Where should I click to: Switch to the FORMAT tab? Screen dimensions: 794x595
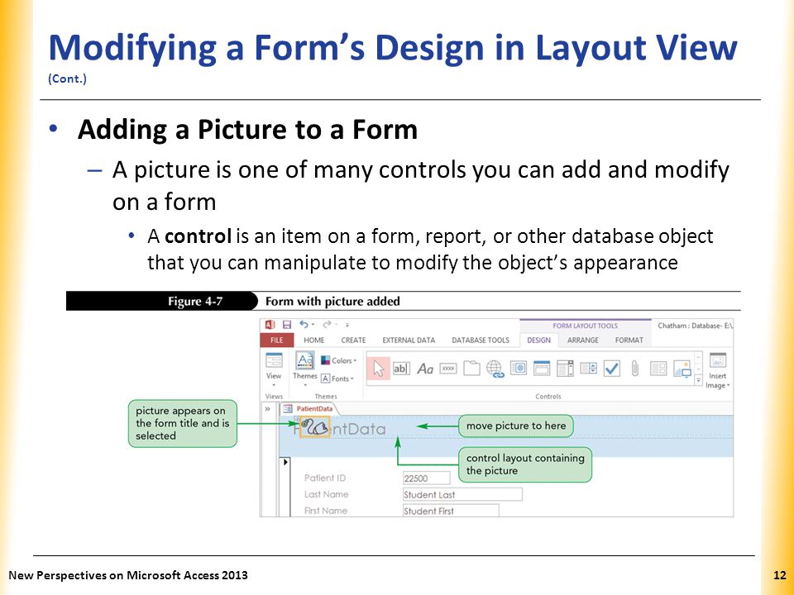[x=629, y=340]
